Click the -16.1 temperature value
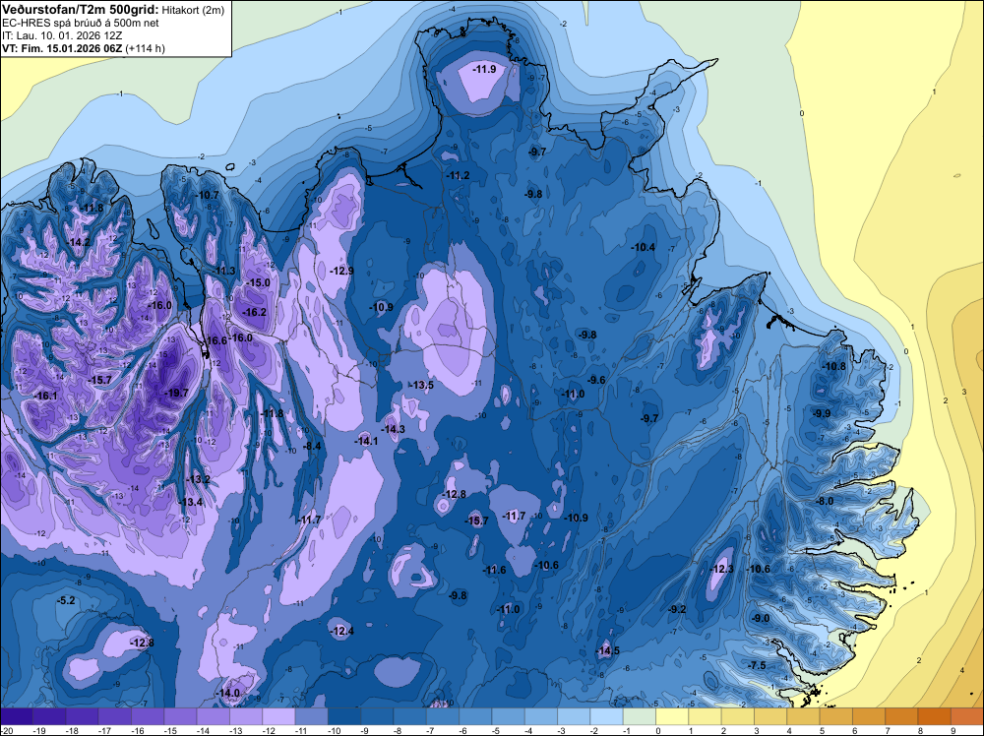 (x=45, y=396)
